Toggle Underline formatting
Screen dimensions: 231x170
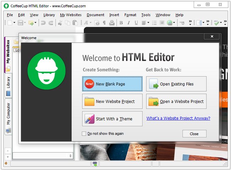click(136, 23)
